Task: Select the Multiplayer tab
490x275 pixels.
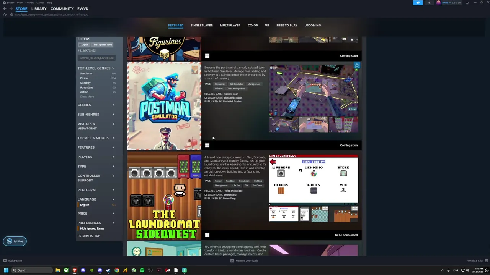Action: point(230,26)
